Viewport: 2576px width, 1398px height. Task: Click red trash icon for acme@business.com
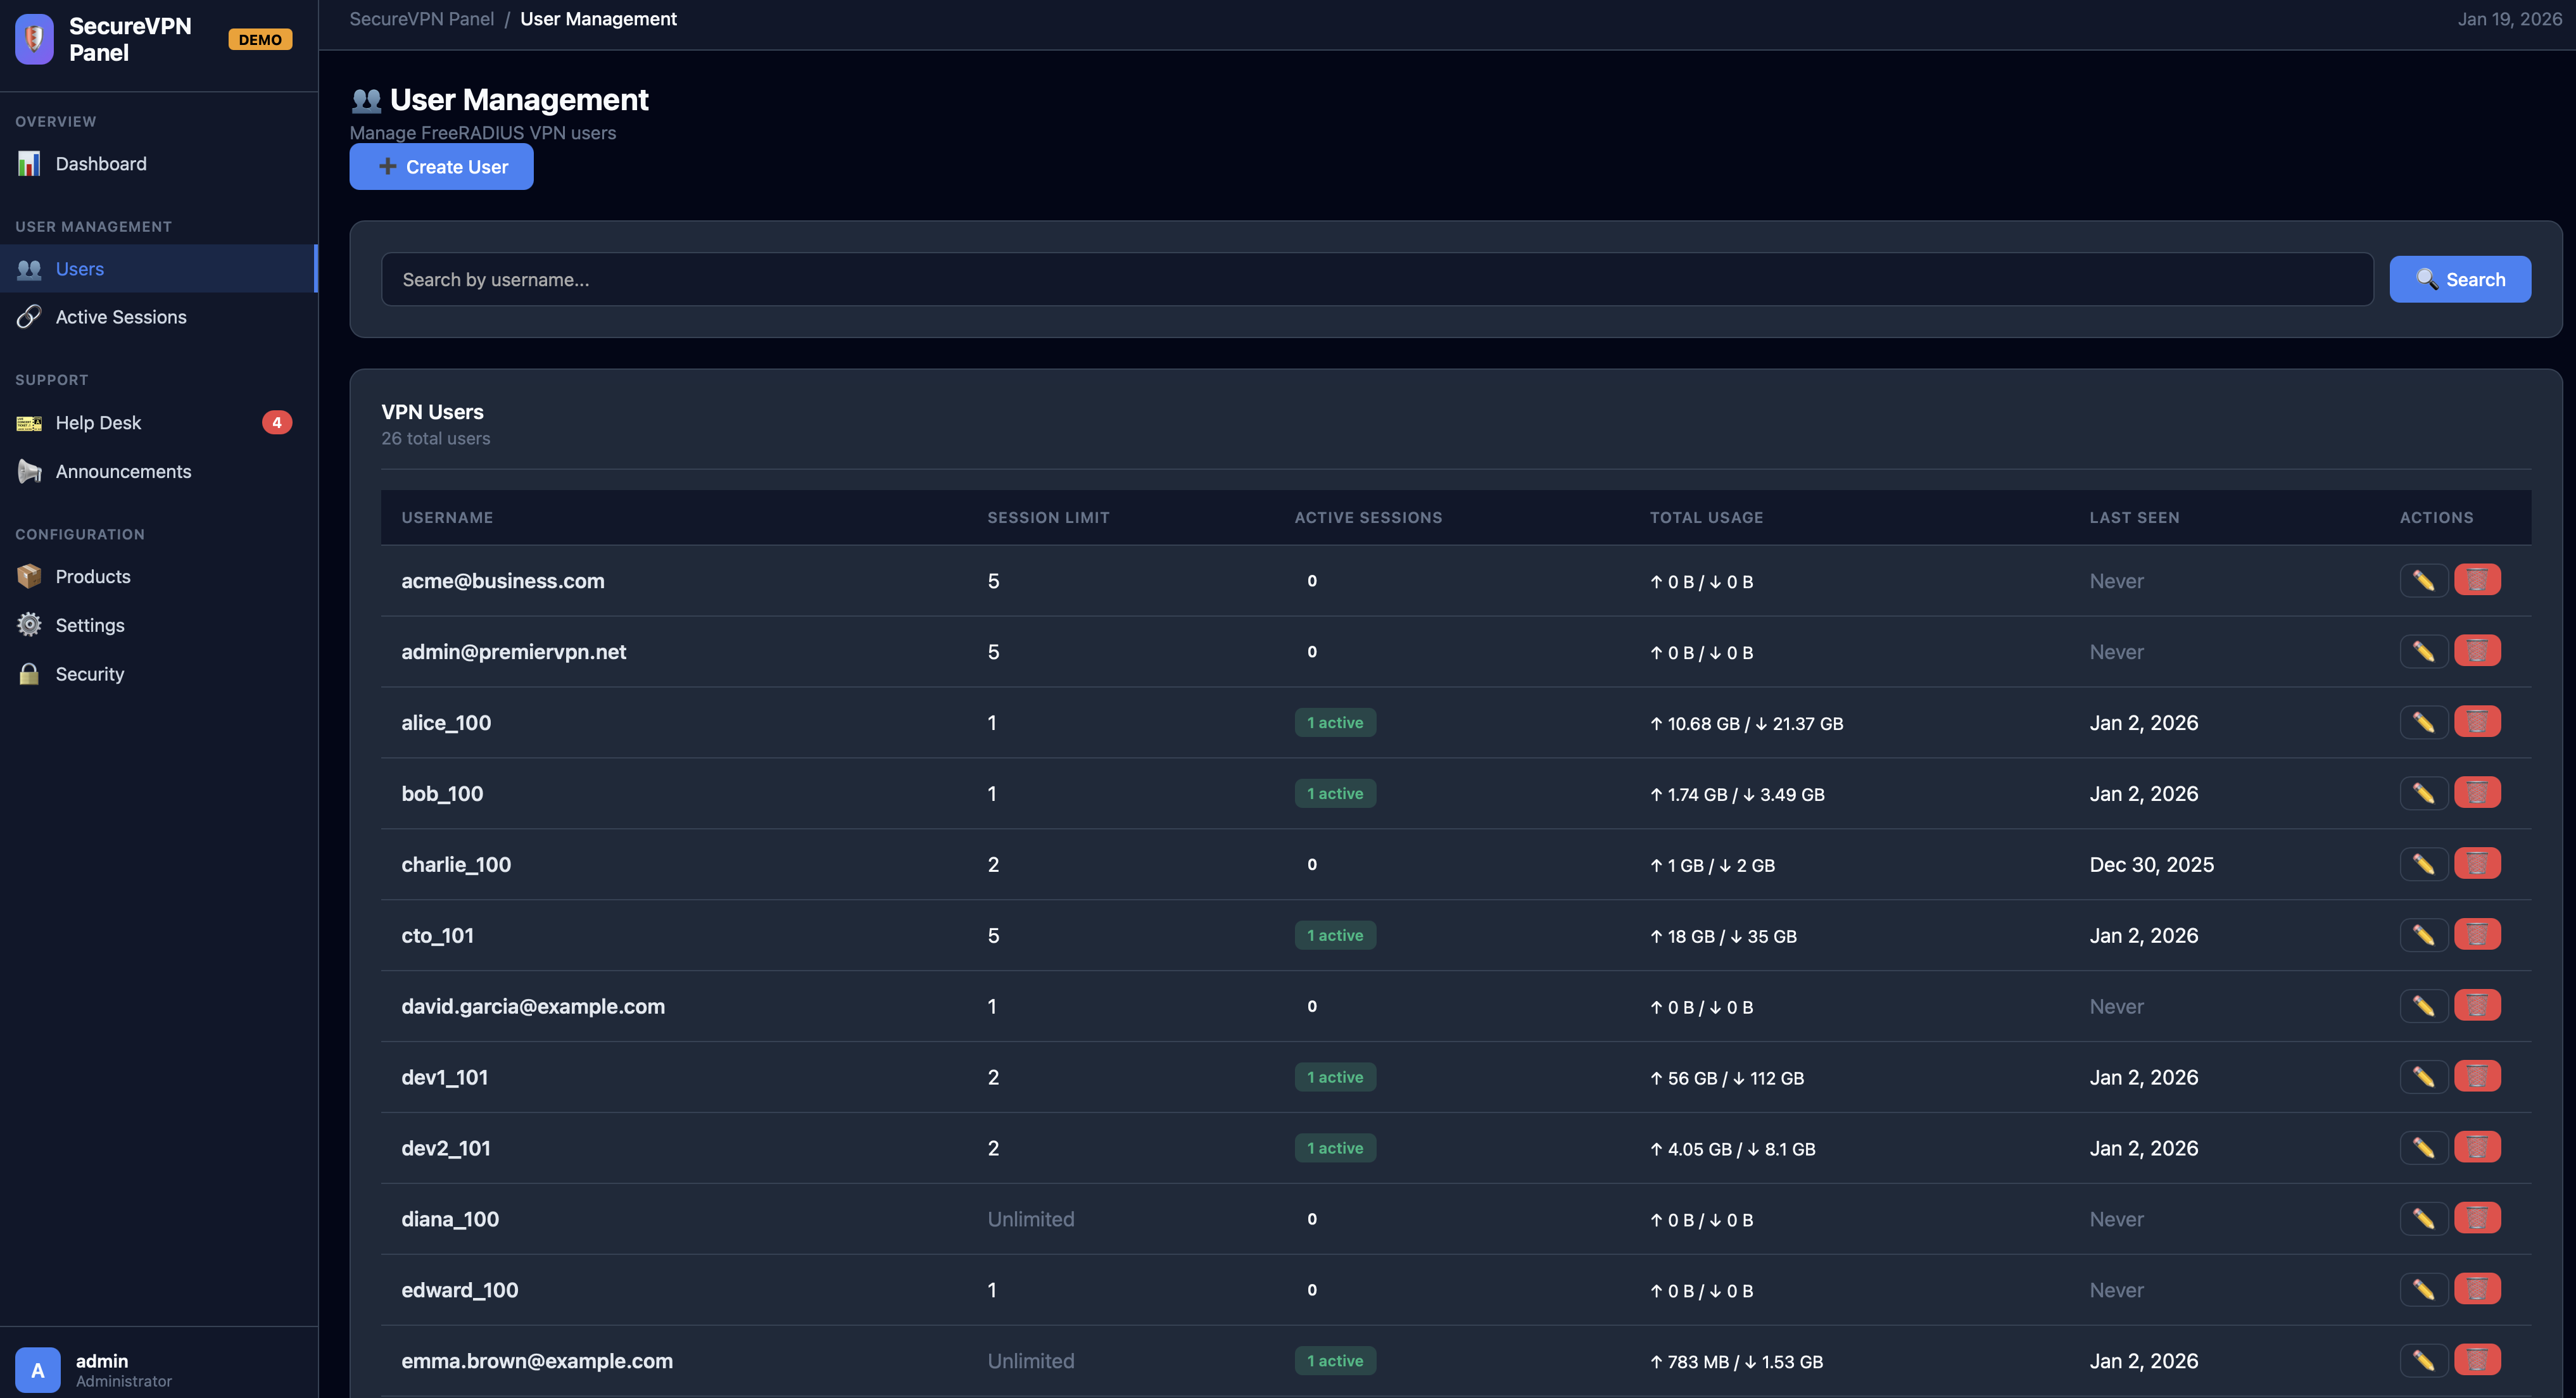coord(2477,580)
